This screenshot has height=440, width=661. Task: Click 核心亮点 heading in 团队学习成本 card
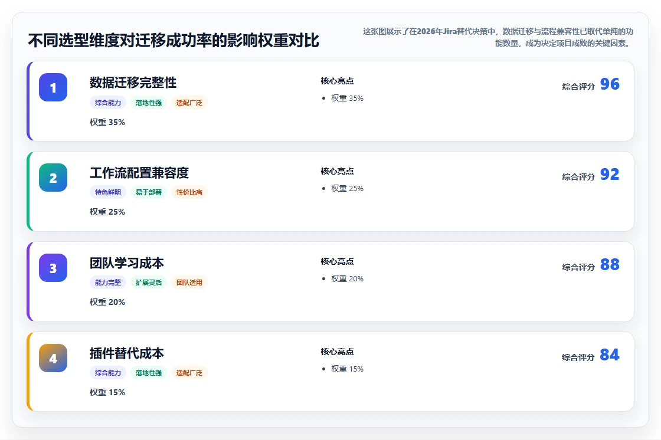pos(337,261)
